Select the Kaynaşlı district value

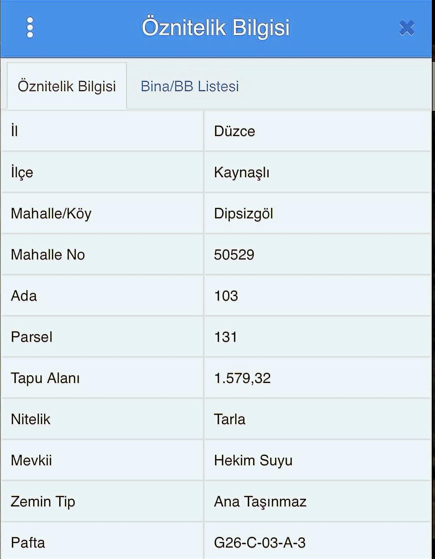[x=242, y=172]
